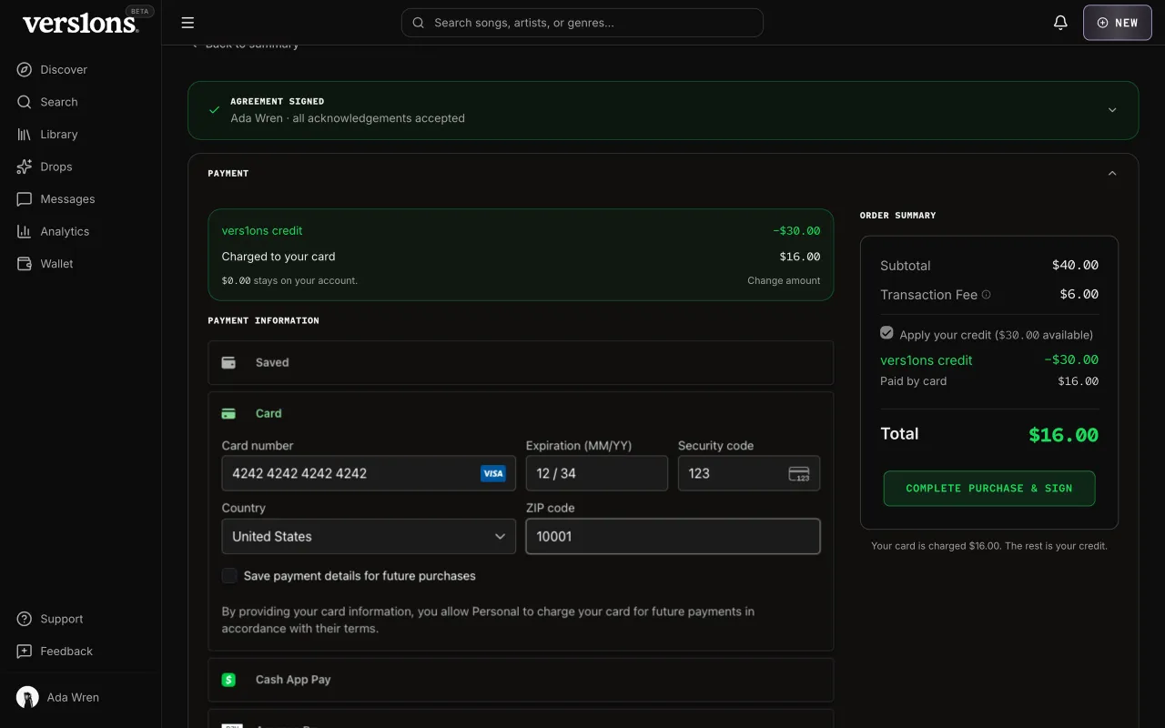Image resolution: width=1165 pixels, height=728 pixels.
Task: Click the BETA badge
Action: coord(140,12)
